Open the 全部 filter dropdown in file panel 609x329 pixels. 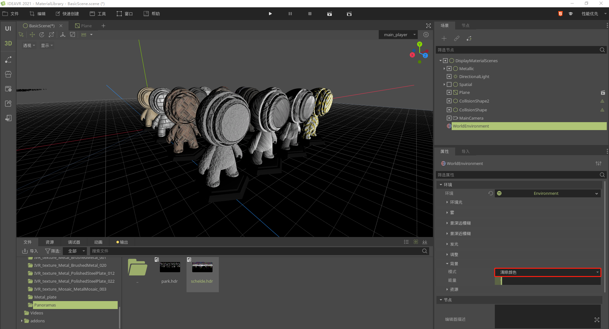(75, 251)
